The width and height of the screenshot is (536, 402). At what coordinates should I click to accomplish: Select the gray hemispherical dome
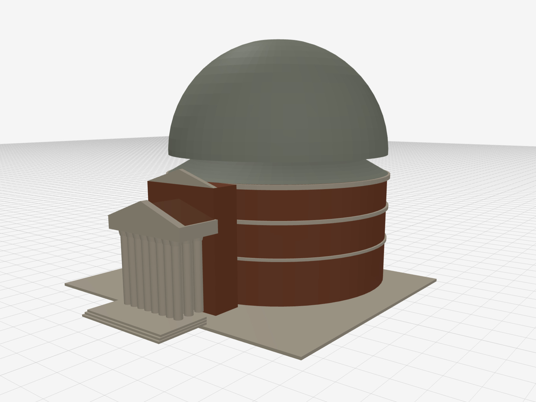pyautogui.click(x=278, y=100)
